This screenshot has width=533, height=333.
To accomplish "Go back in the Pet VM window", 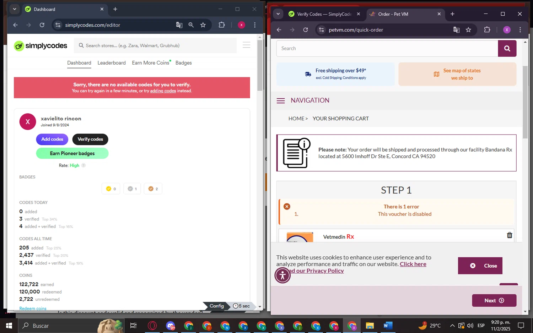I will (279, 30).
